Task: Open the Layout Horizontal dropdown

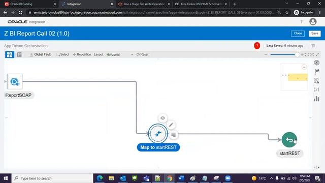Action: point(120,54)
